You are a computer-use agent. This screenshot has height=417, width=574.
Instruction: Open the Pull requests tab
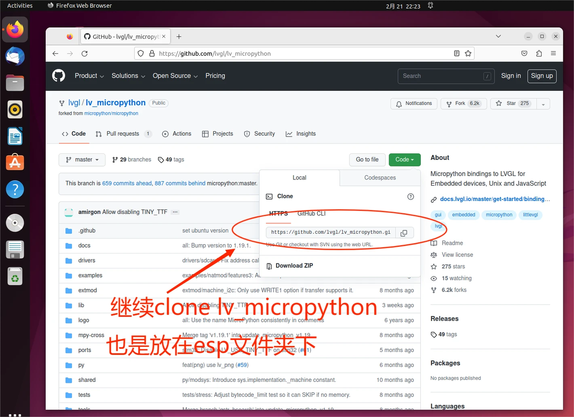(x=123, y=134)
